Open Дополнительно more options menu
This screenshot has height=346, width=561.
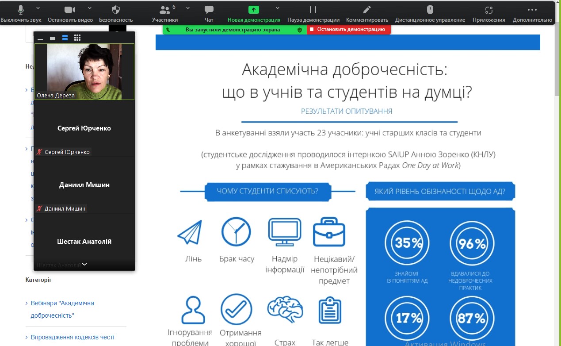pos(532,13)
